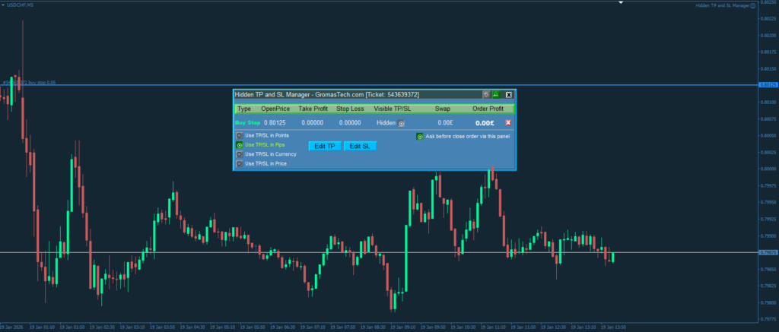
Task: Select Use TP/SL in Points option
Action: tap(240, 135)
